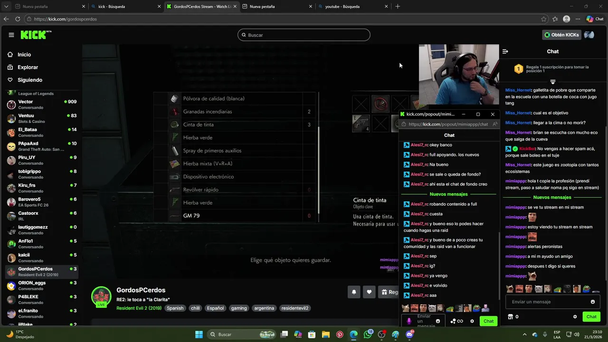
Task: Toggle the notification bell for GordosPCerdos
Action: [354, 292]
